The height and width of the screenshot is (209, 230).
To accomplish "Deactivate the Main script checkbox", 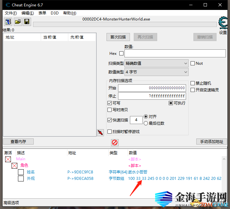I will (x=8, y=159).
